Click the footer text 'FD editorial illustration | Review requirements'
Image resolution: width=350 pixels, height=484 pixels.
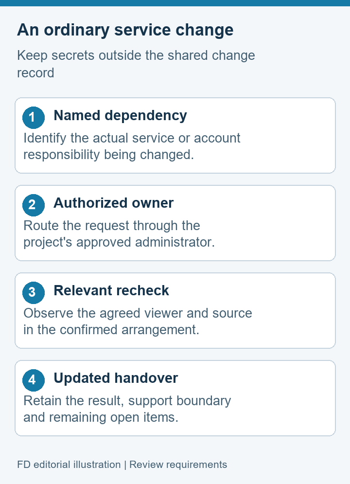pos(122,465)
